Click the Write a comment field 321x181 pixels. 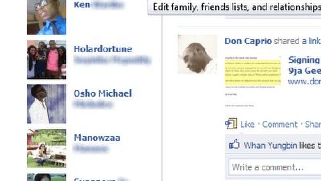[275, 167]
